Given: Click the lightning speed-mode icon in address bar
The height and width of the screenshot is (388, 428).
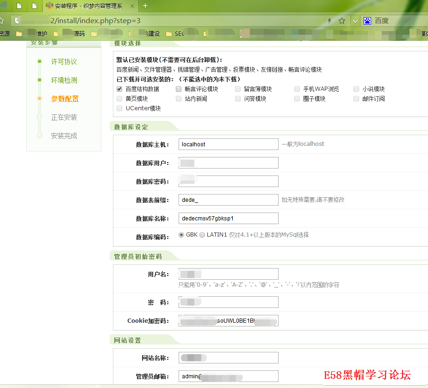Looking at the screenshot, I should pos(329,21).
